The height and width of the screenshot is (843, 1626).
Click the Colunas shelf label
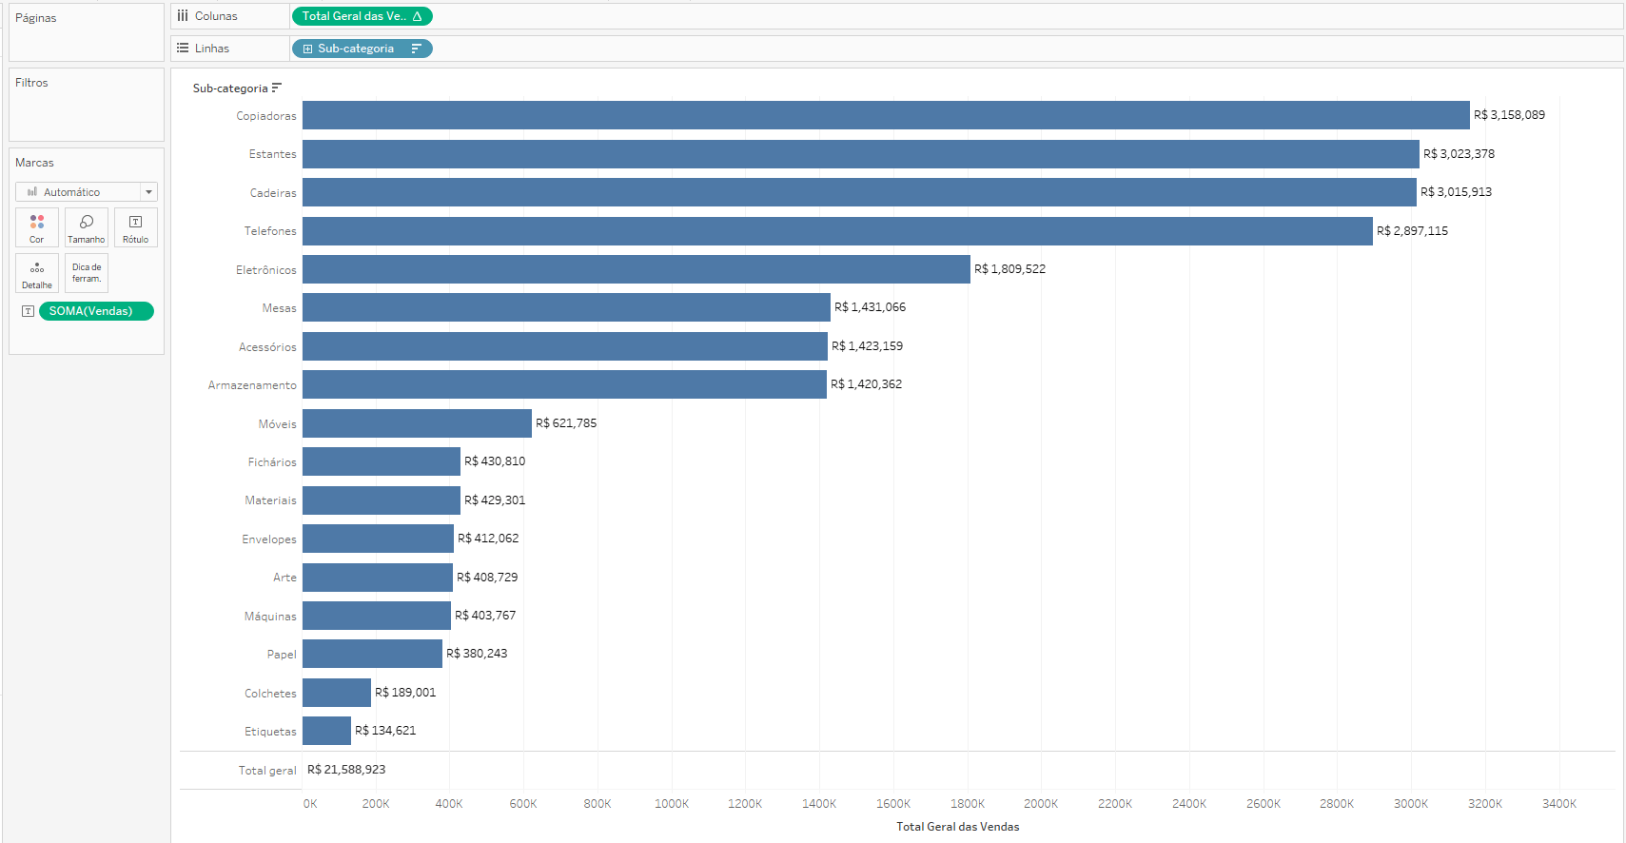(x=216, y=16)
